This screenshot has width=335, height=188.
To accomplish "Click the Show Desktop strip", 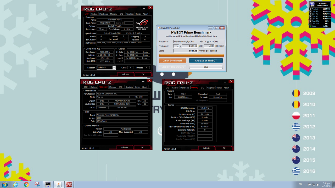I will tap(334, 185).
